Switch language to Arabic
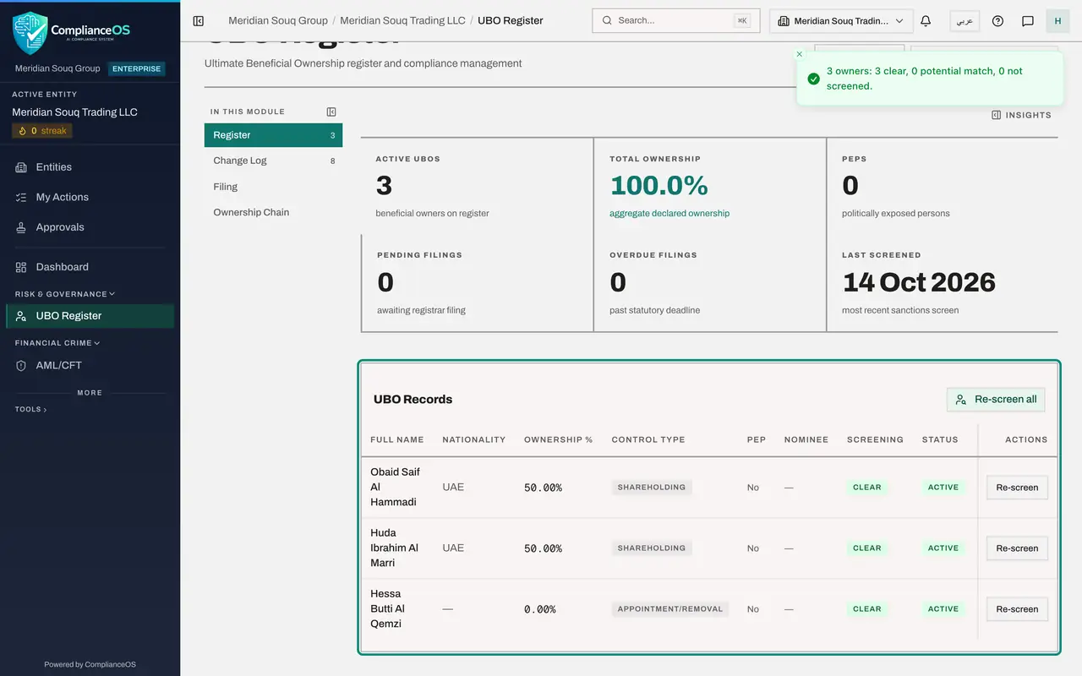 965,21
